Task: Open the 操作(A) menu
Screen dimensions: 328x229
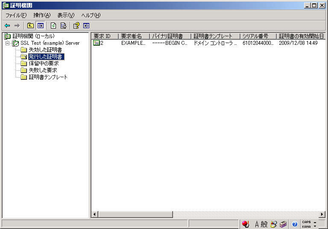Action: (x=42, y=15)
